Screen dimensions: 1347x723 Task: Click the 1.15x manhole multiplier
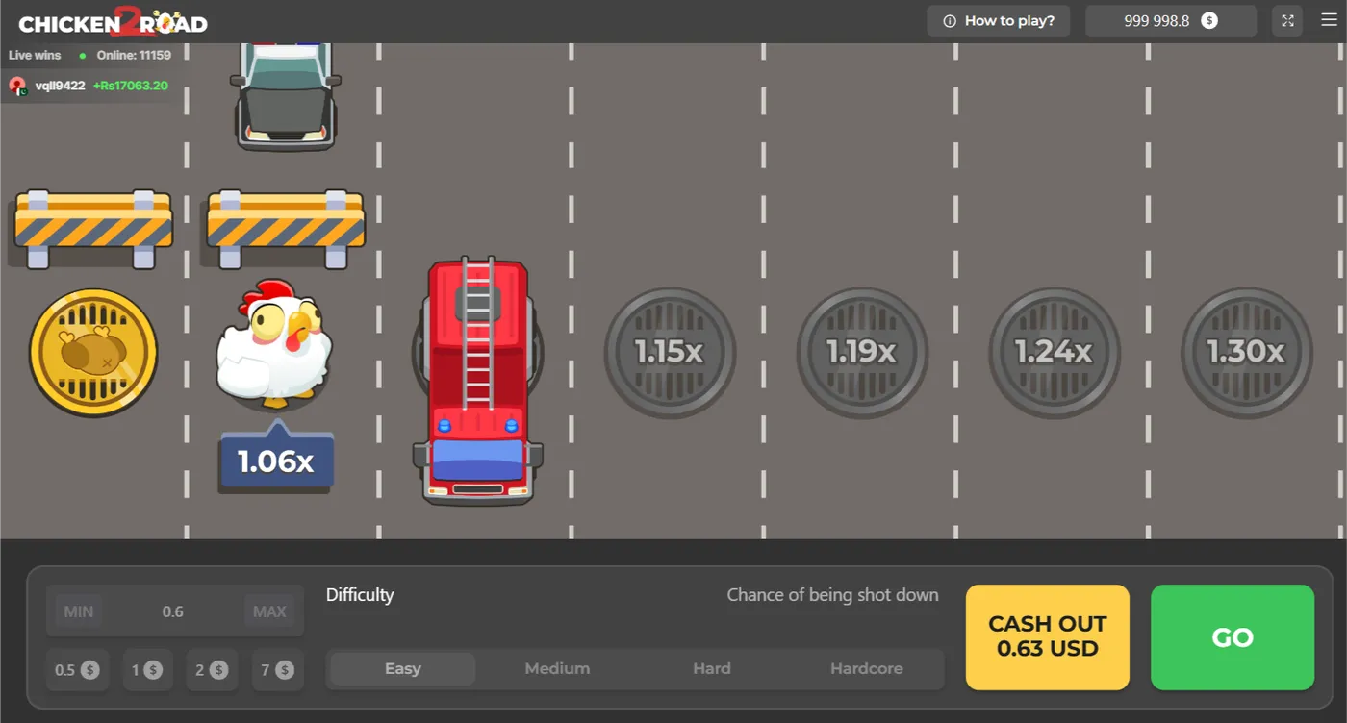point(670,353)
